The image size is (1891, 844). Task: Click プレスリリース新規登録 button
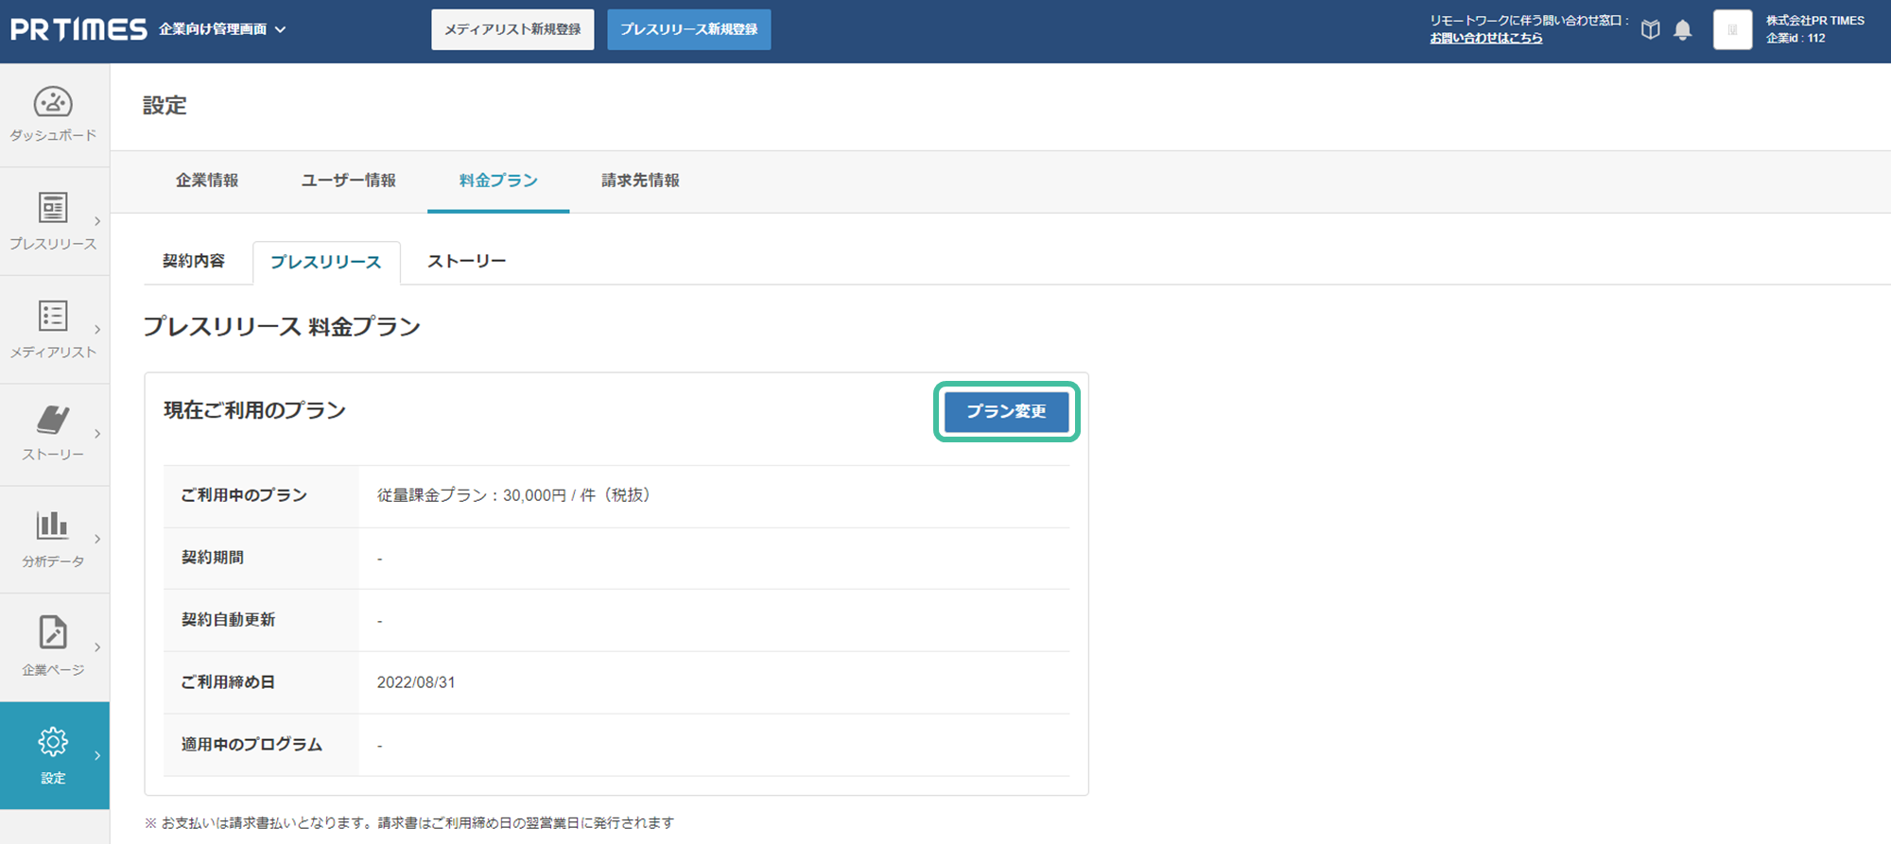689,29
